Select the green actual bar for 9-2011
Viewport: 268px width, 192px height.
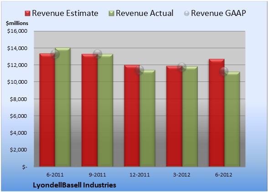click(x=105, y=110)
